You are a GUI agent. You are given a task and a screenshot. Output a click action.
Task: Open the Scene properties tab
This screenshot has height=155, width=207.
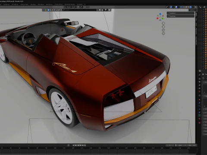(x=200, y=88)
